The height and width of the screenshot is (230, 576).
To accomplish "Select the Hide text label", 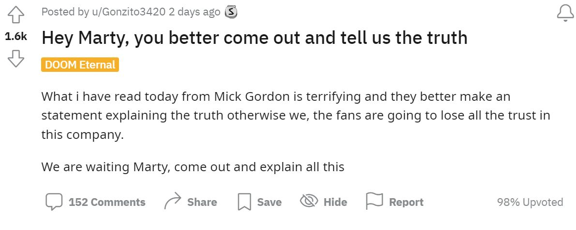I will pyautogui.click(x=335, y=202).
